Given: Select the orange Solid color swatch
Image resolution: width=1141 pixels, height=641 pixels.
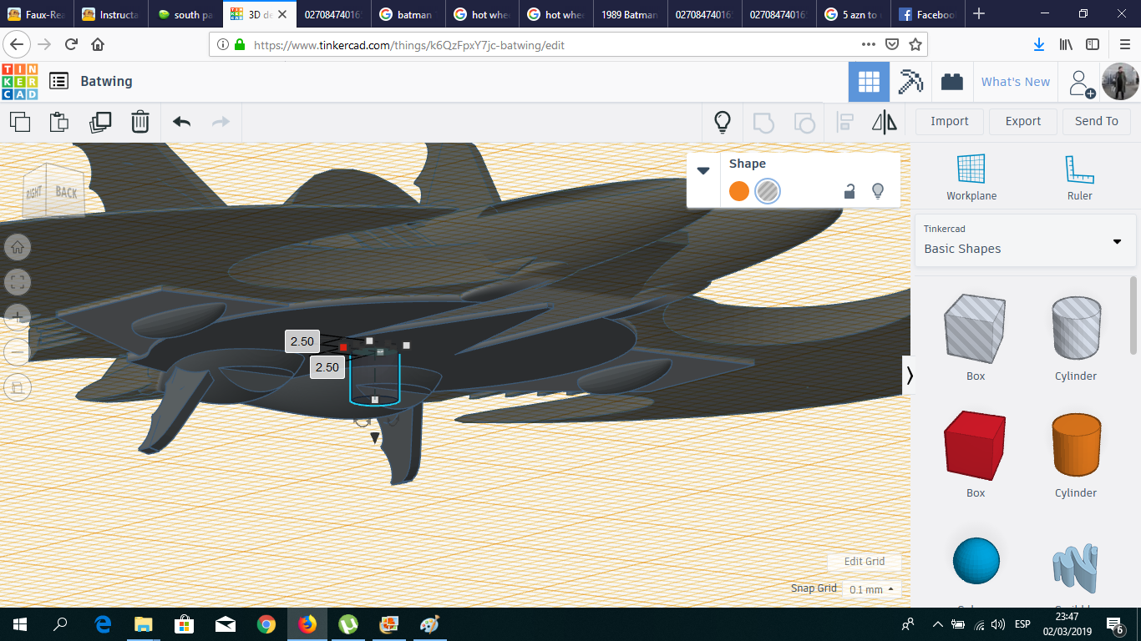Looking at the screenshot, I should click(739, 191).
